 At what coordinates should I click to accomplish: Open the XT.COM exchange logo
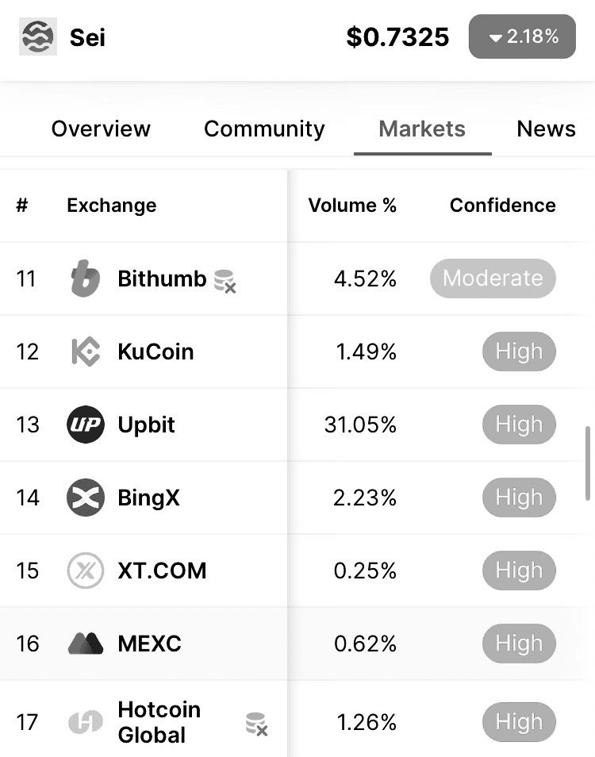[x=86, y=571]
